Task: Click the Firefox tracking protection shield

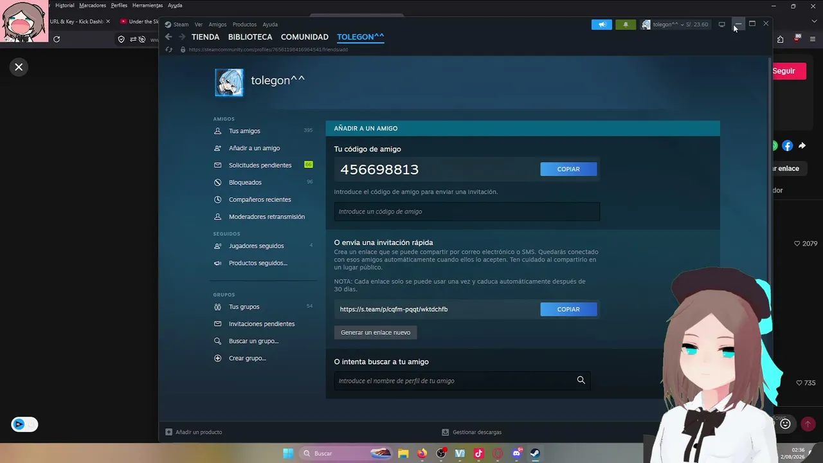Action: pos(121,39)
